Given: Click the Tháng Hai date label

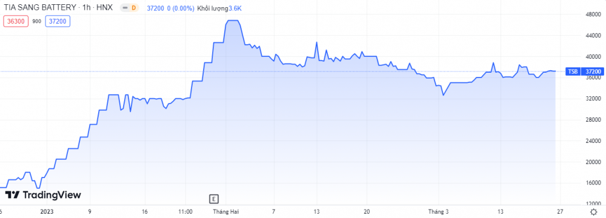Looking at the screenshot, I should point(227,211).
